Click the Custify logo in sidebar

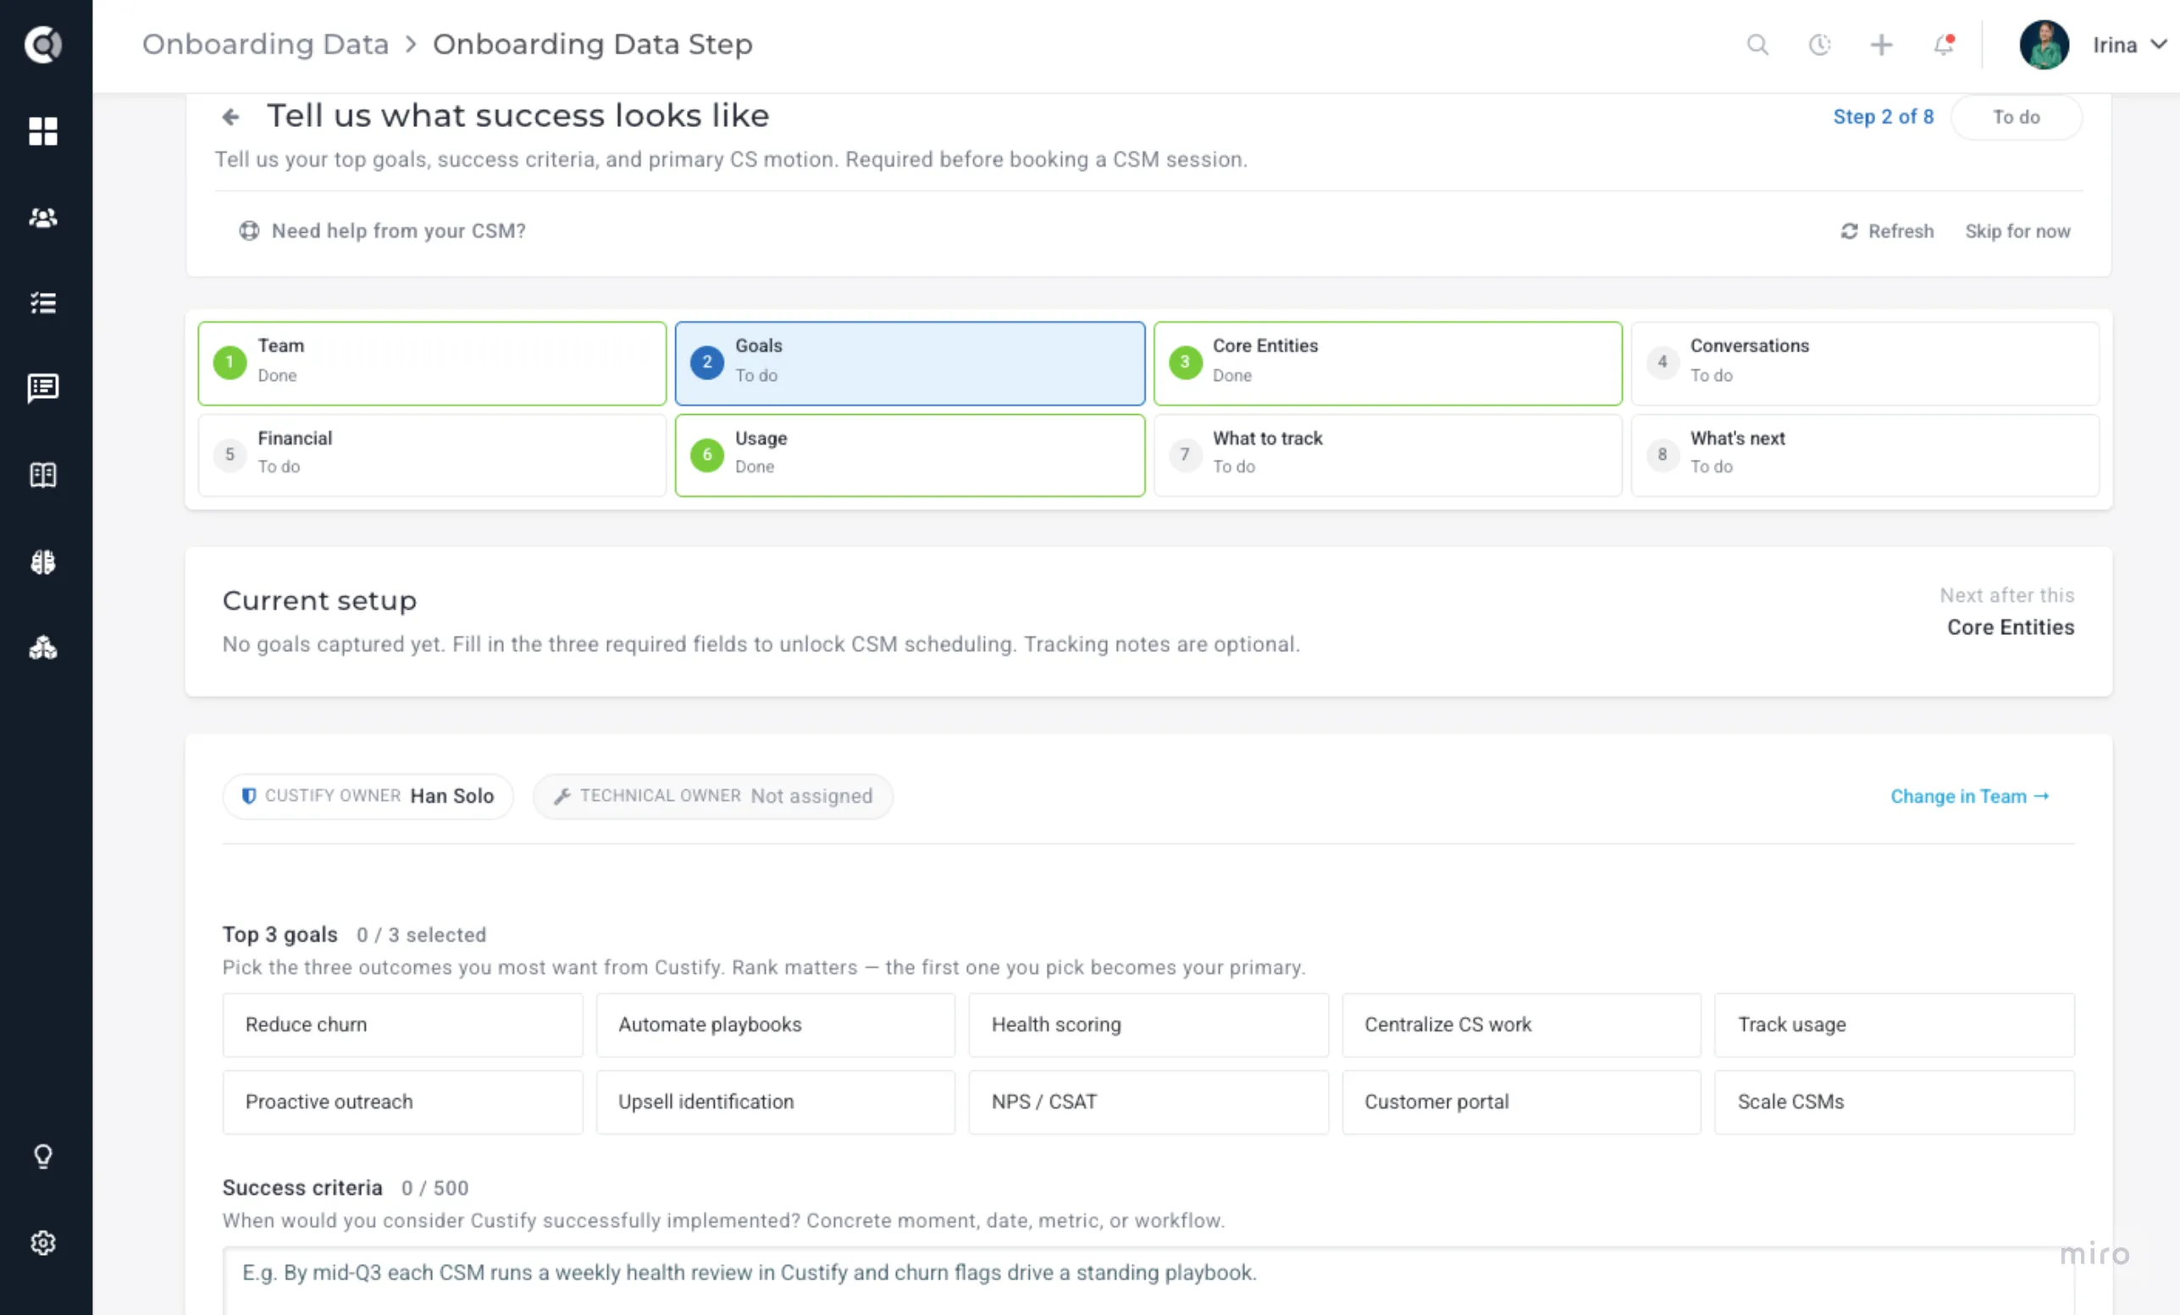tap(42, 44)
